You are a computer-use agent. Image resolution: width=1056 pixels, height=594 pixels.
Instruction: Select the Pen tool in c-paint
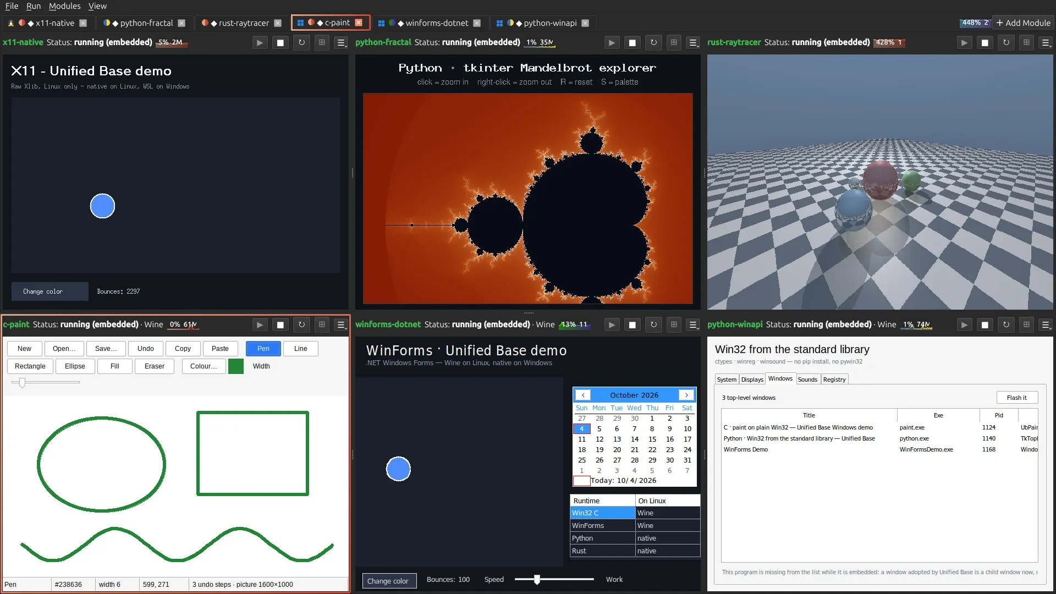tap(263, 349)
